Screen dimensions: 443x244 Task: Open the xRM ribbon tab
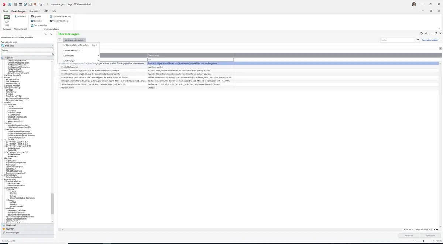tap(46, 11)
